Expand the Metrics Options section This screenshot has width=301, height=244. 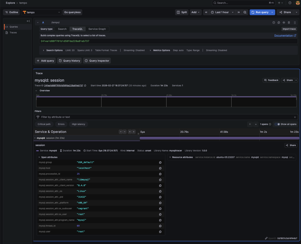160,50
